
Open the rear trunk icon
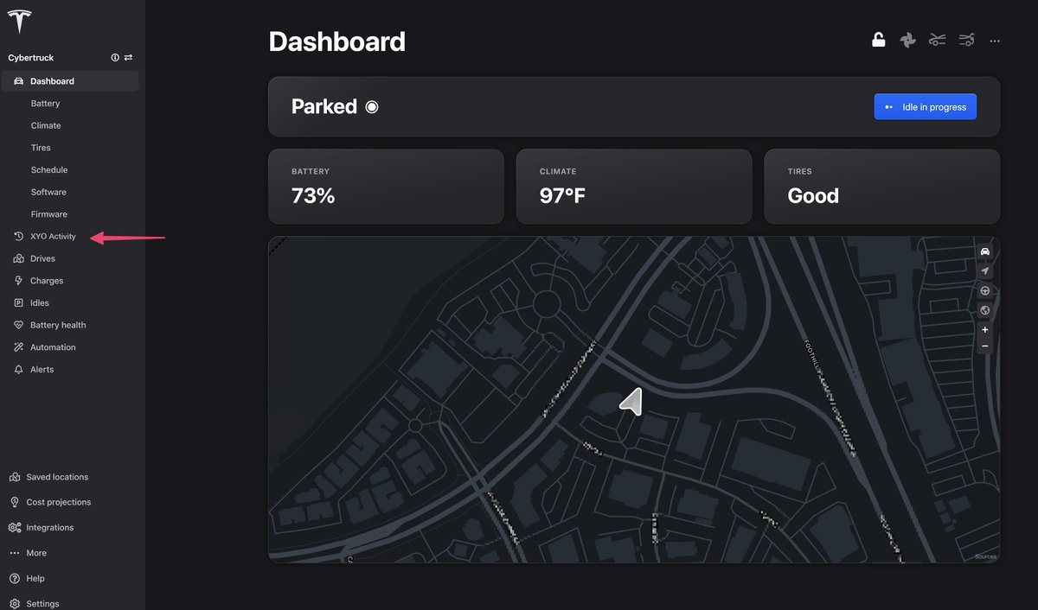pyautogui.click(x=966, y=40)
